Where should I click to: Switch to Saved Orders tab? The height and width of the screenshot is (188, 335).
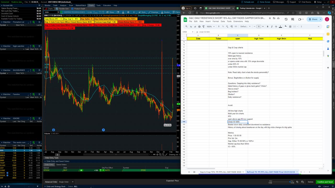pos(62,164)
